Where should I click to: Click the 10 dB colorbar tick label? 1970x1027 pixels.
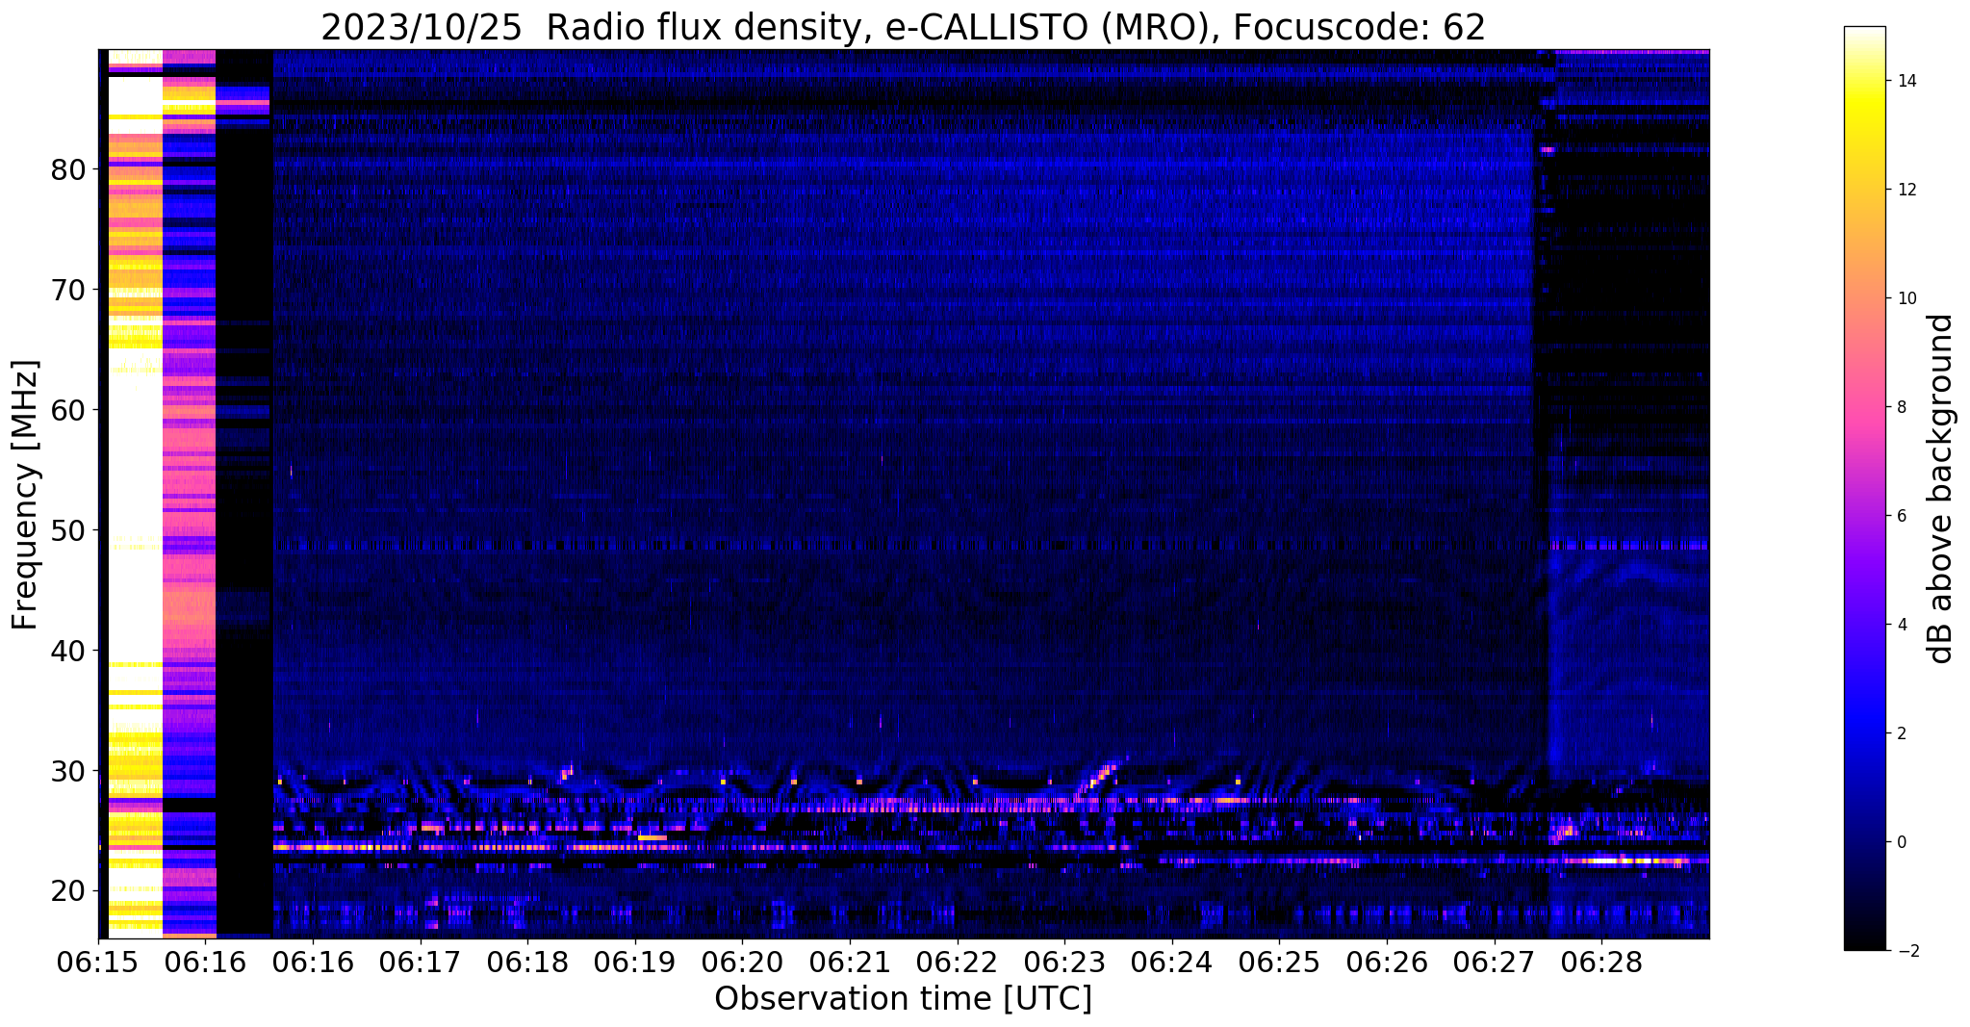tap(1906, 298)
